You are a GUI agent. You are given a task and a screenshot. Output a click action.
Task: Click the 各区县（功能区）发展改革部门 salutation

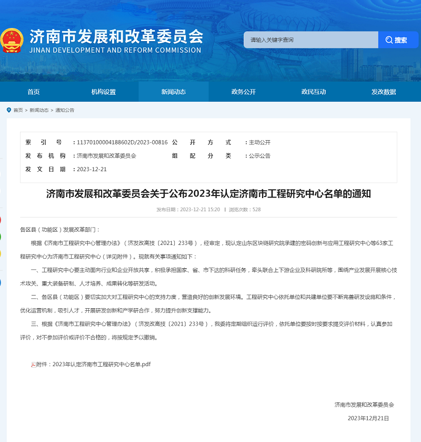pos(59,230)
